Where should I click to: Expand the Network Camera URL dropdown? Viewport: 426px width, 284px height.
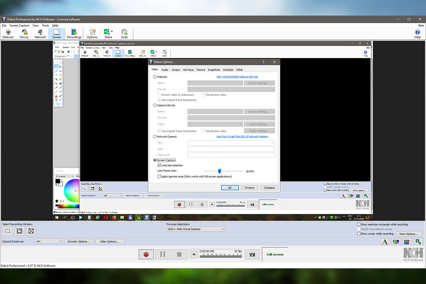tap(273, 143)
